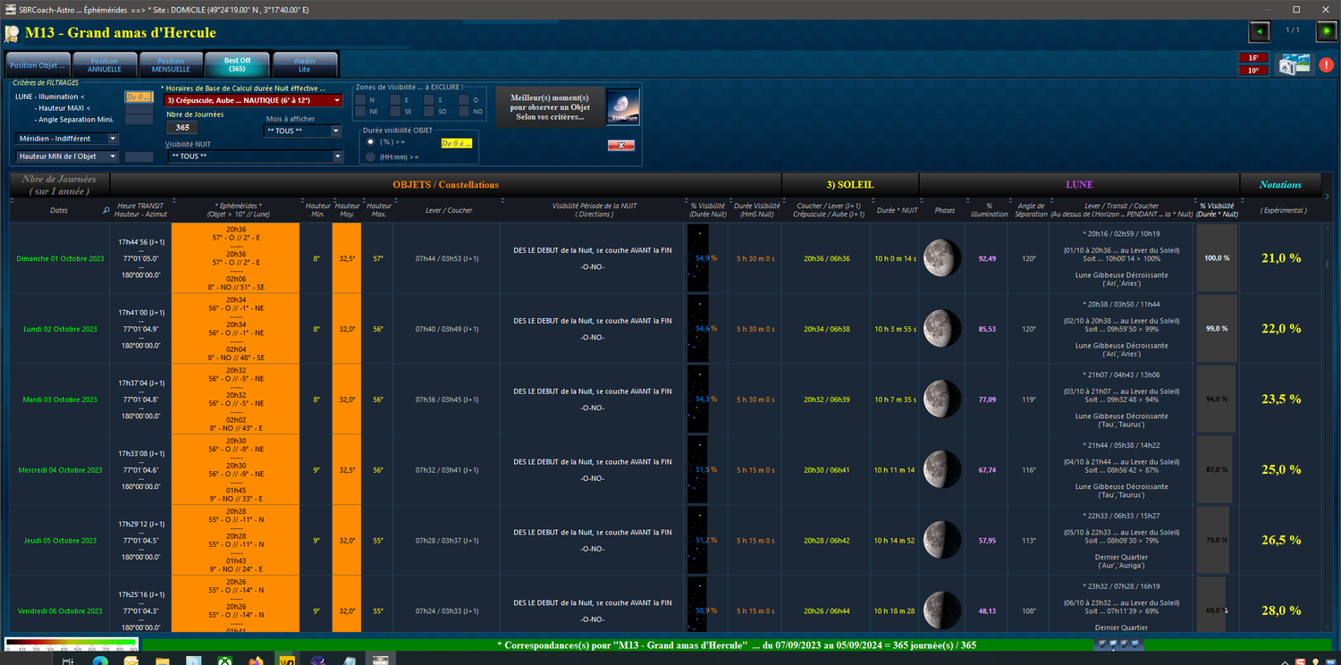Open Task View on the taskbar
Image resolution: width=1341 pixels, height=665 pixels.
pyautogui.click(x=68, y=660)
